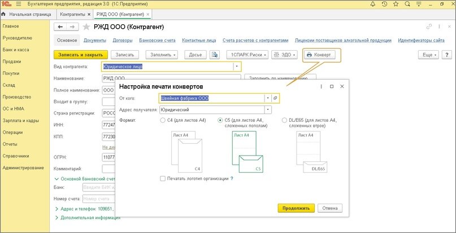Open 1СПАРК Риски dropdown
Image resolution: width=456 pixels, height=233 pixels.
click(x=247, y=55)
